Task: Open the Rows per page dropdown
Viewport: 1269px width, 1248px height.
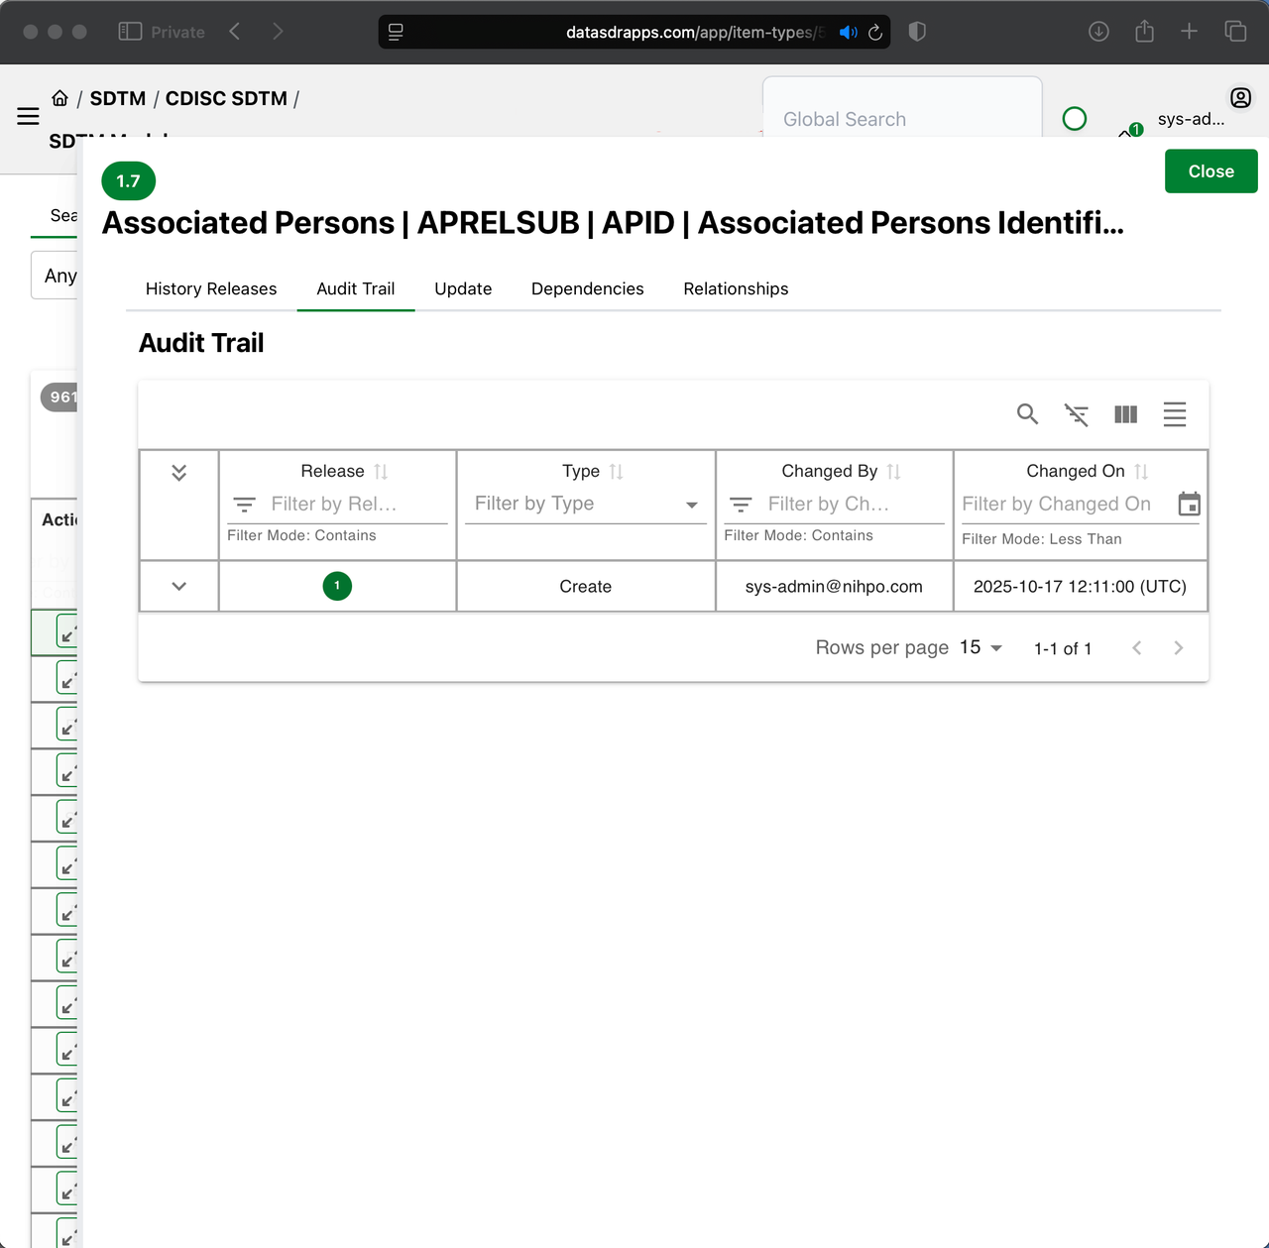Action: [979, 647]
